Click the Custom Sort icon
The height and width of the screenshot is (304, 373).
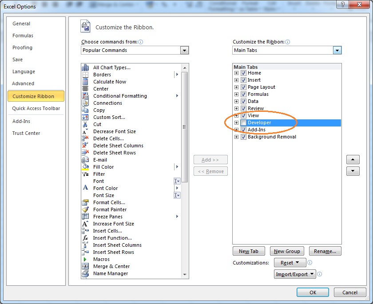point(85,117)
